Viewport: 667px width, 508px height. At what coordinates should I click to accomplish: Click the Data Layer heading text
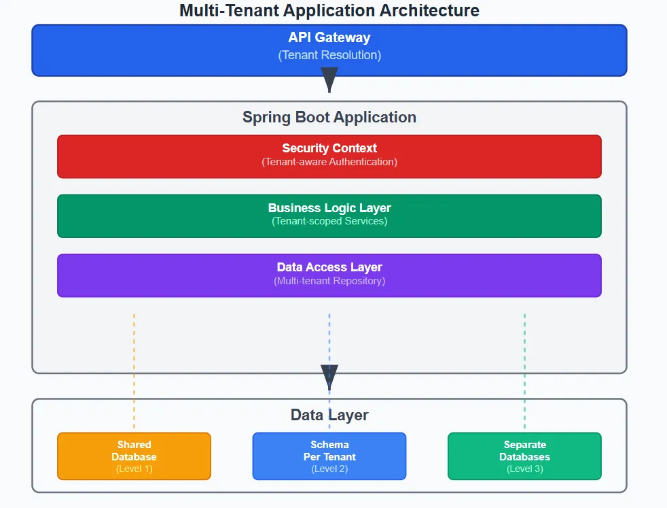click(329, 415)
